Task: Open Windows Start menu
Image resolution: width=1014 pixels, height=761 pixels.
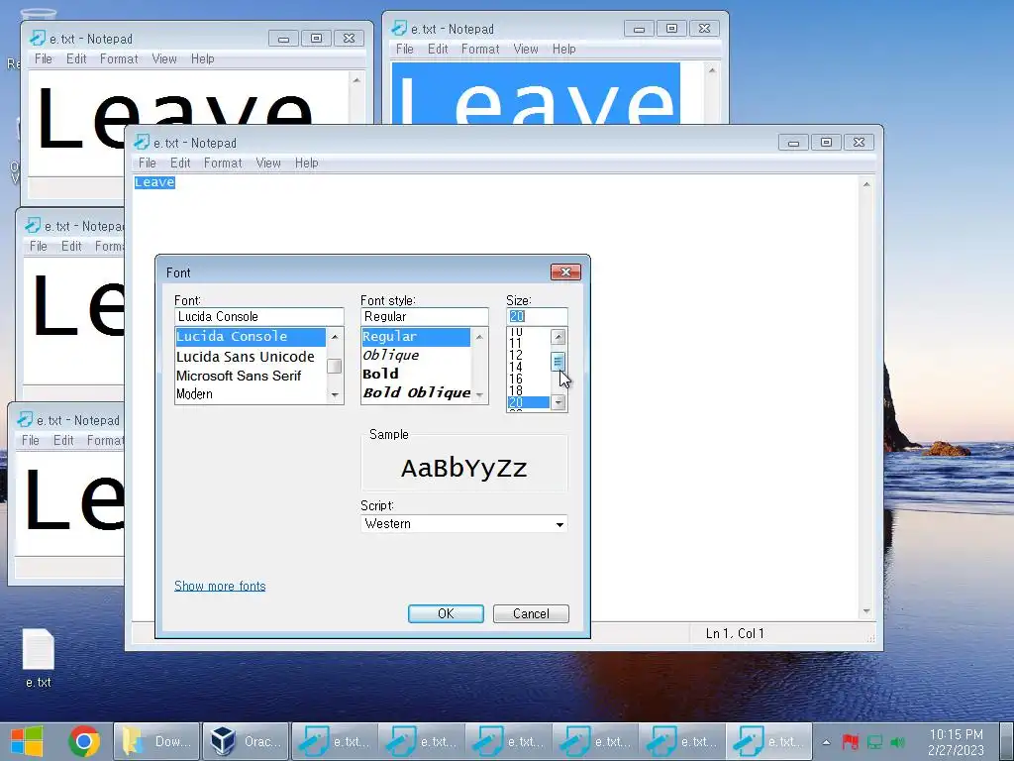Action: [x=27, y=741]
